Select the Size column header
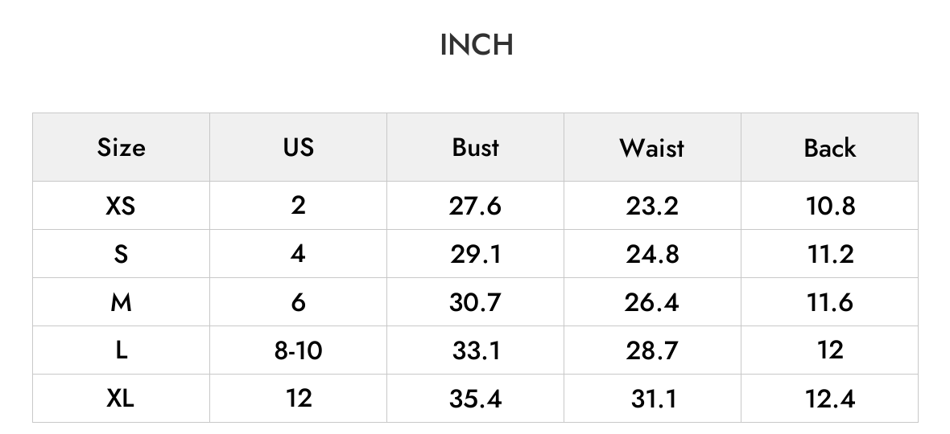This screenshot has width=950, height=434. [x=122, y=148]
